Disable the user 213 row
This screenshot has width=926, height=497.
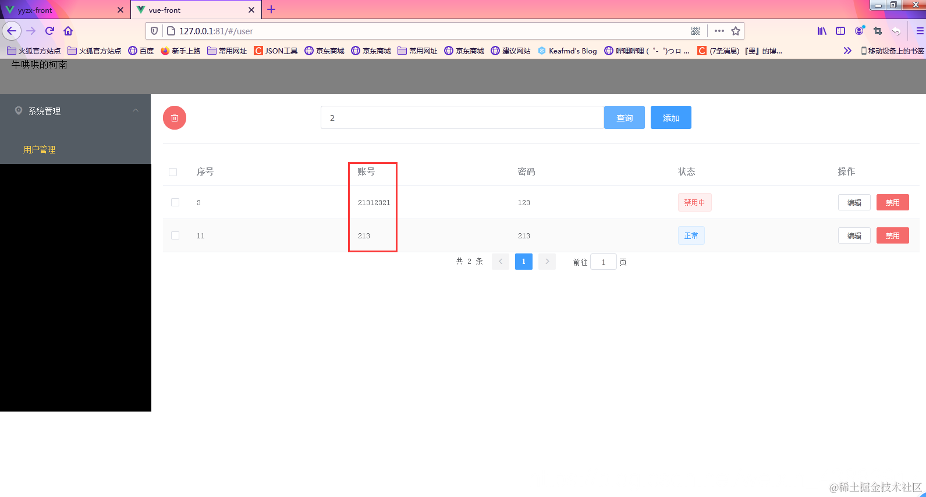pos(893,235)
